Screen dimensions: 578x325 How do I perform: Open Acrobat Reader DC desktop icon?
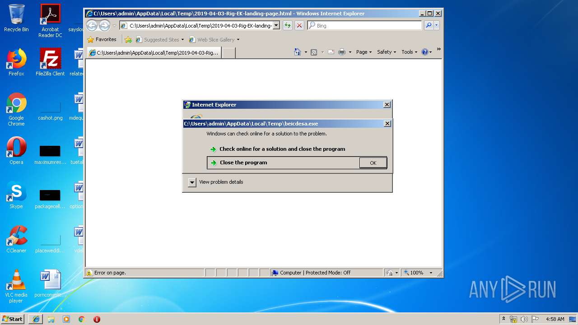point(50,21)
